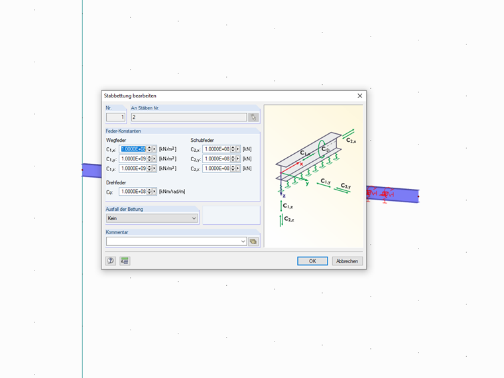This screenshot has height=378, width=504.
Task: Click the C2,y spinner stepper
Action: 233,158
